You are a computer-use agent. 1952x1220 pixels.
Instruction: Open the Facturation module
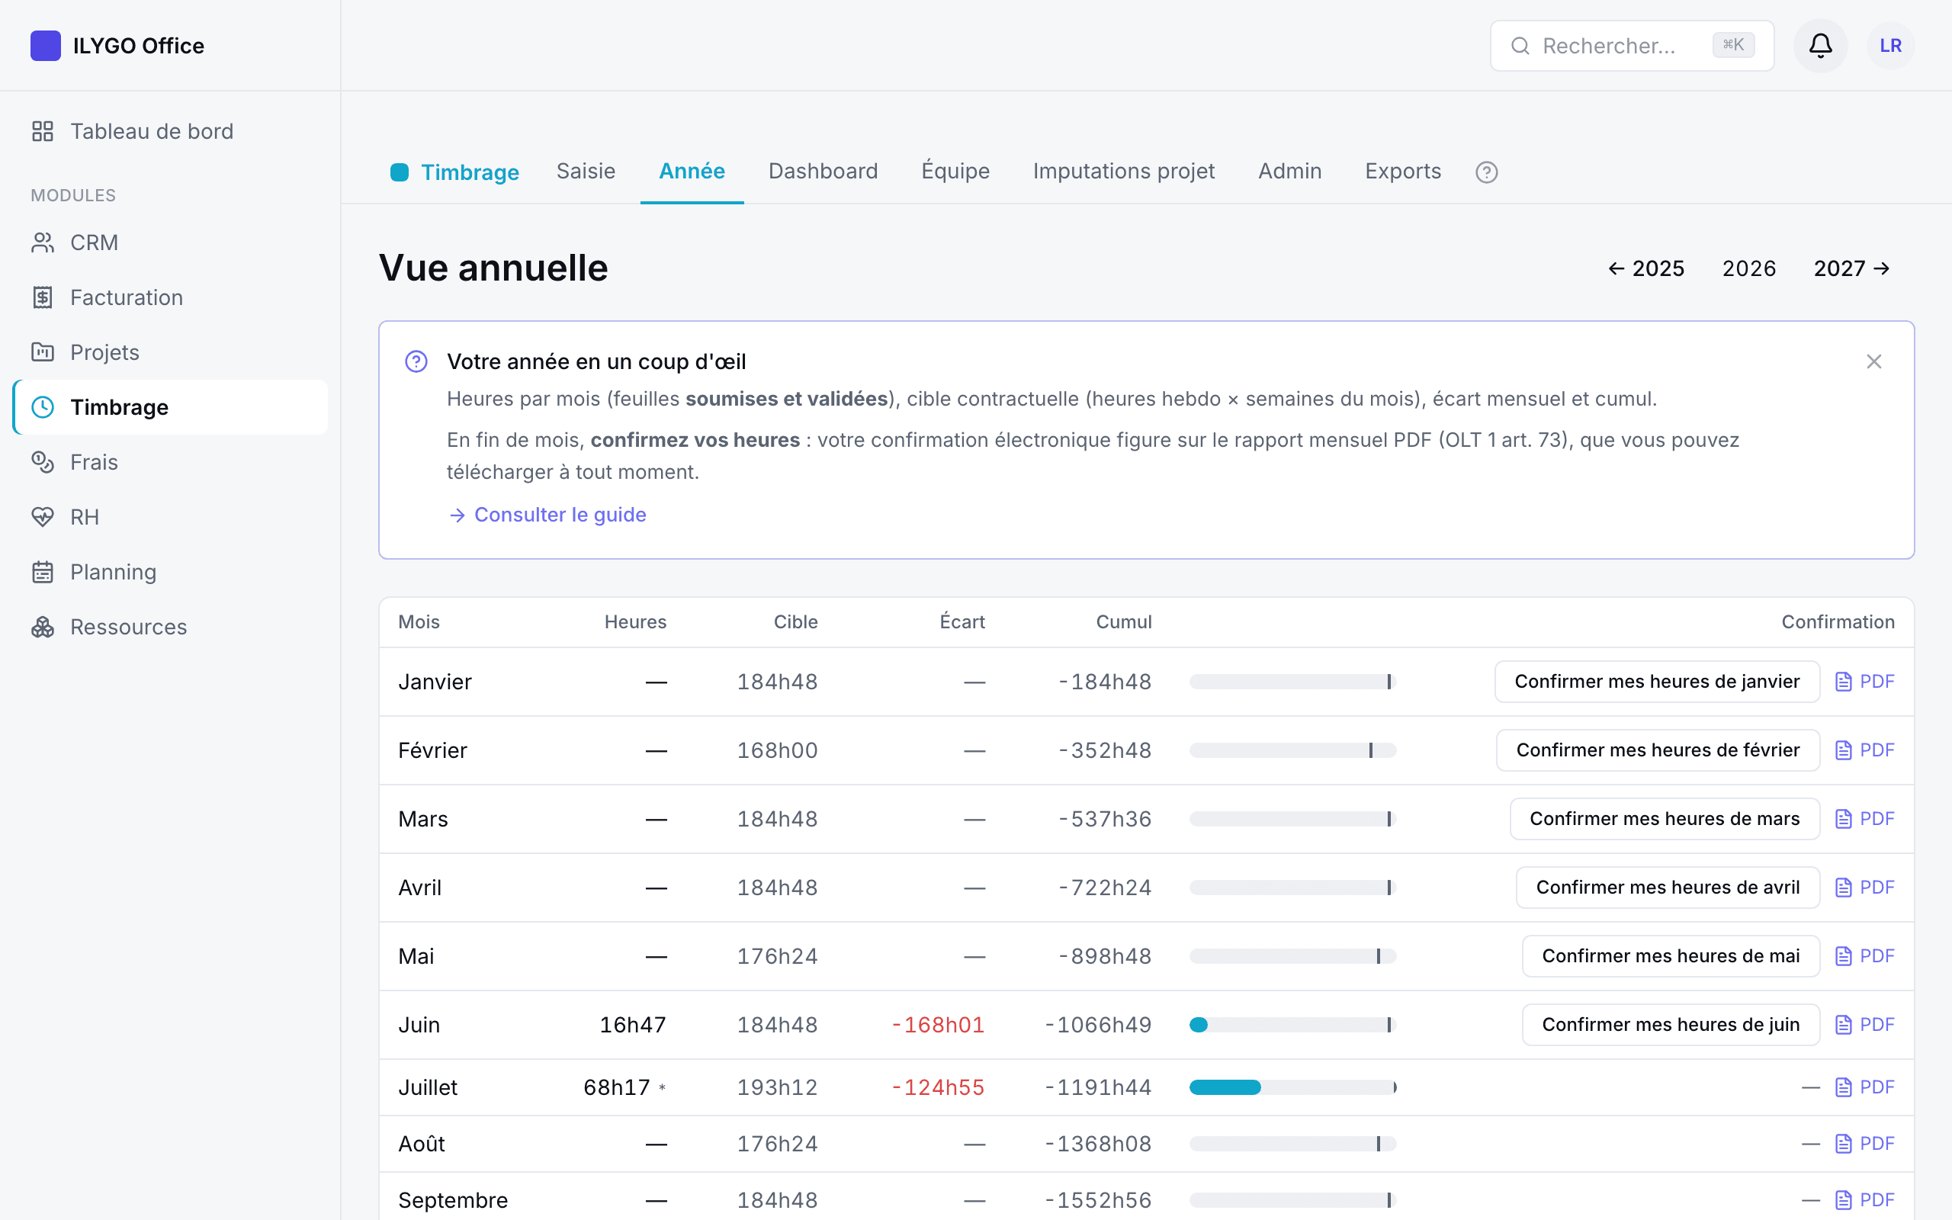pyautogui.click(x=170, y=297)
